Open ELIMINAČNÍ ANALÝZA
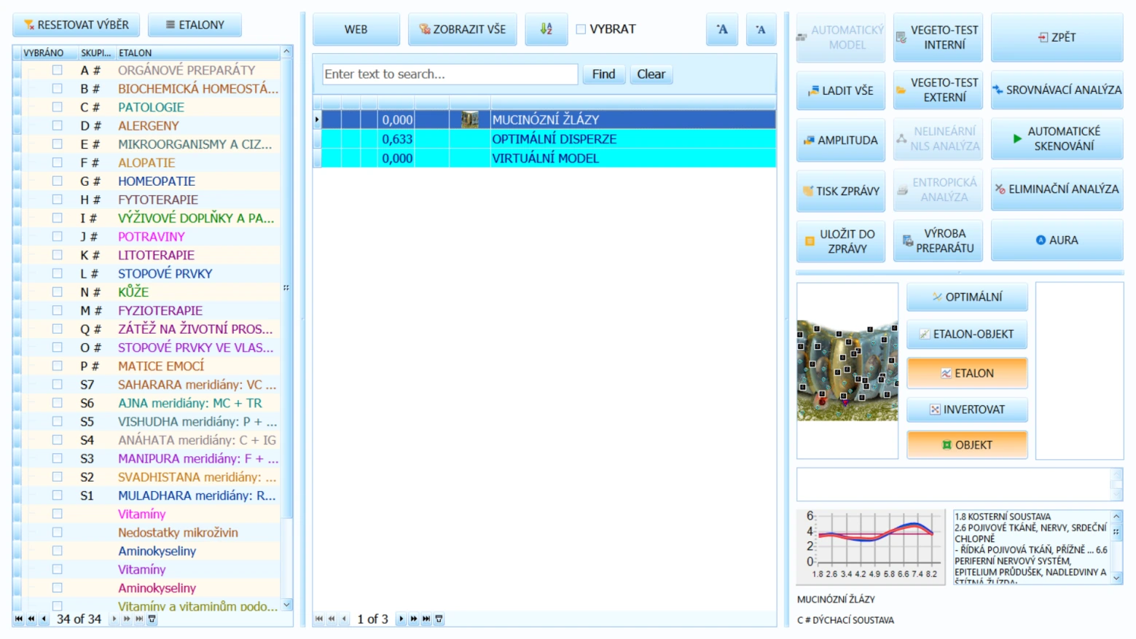This screenshot has width=1136, height=639. tap(1057, 189)
